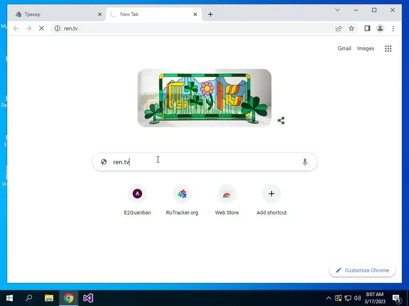Open Windows taskbar search
Image resolution: width=409 pixels, height=306 pixels.
click(x=29, y=298)
